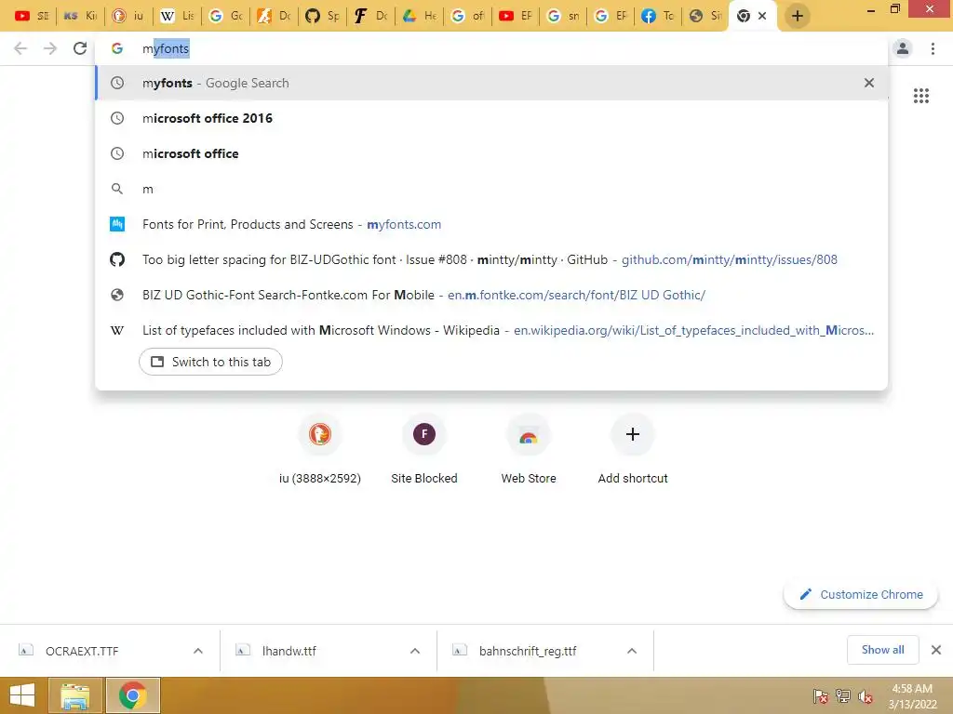Click into the address bar text 'myfonts'
The height and width of the screenshot is (714, 953).
pyautogui.click(x=166, y=48)
